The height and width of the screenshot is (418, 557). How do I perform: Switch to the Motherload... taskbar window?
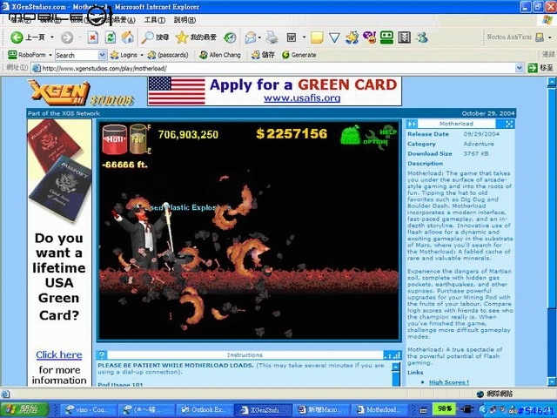[378, 409]
